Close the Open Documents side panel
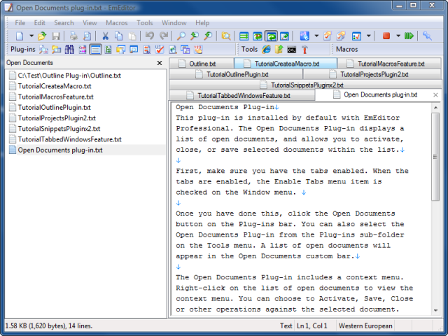This screenshot has width=448, height=336. click(x=160, y=63)
